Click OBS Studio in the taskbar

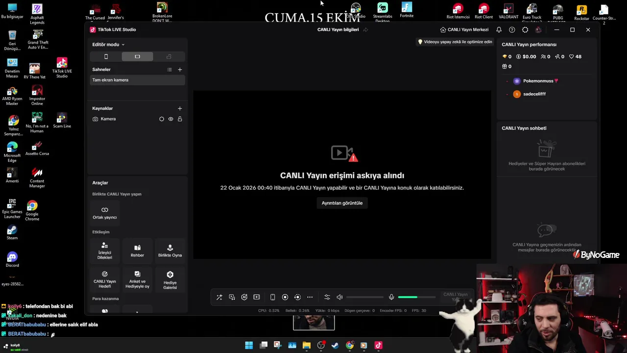tap(321, 345)
